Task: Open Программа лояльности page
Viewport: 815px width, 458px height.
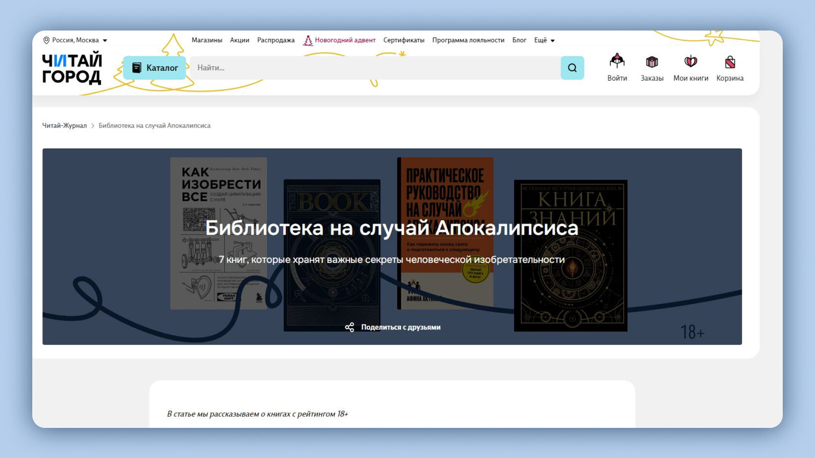Action: tap(468, 40)
